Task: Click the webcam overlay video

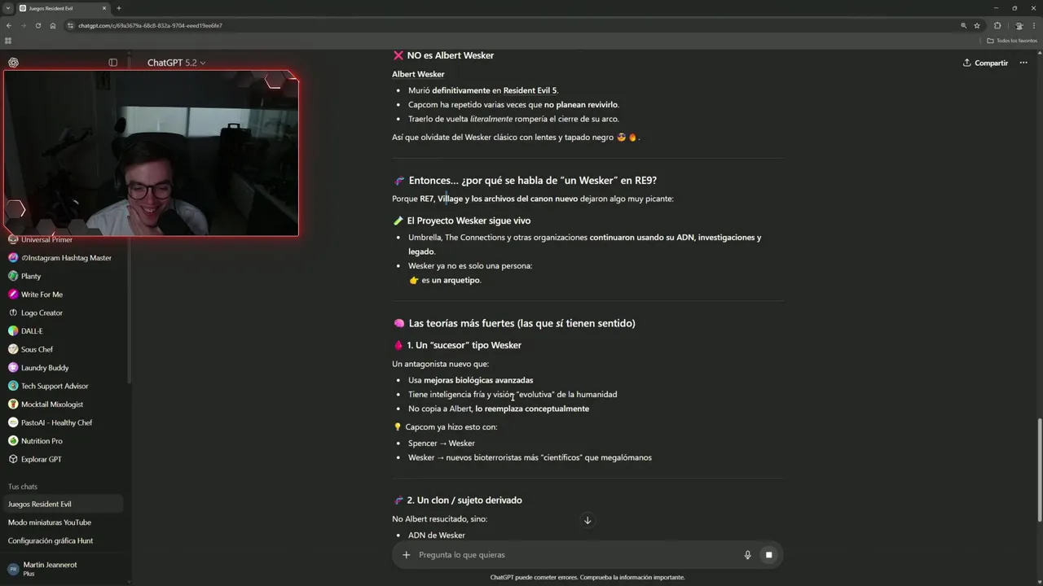Action: click(x=151, y=153)
